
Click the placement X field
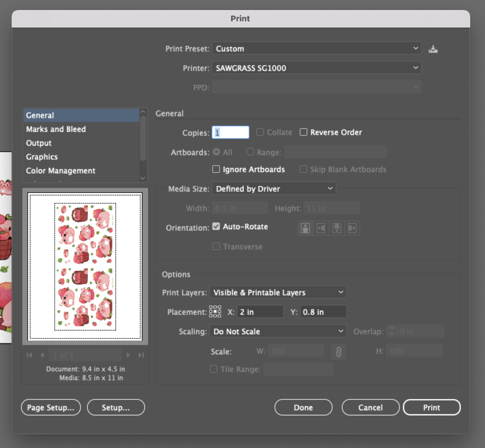tap(260, 312)
